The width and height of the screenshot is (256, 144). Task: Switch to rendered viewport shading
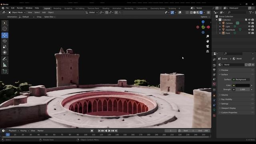click(201, 12)
